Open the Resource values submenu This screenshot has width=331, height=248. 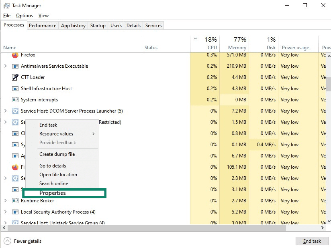[x=56, y=133]
